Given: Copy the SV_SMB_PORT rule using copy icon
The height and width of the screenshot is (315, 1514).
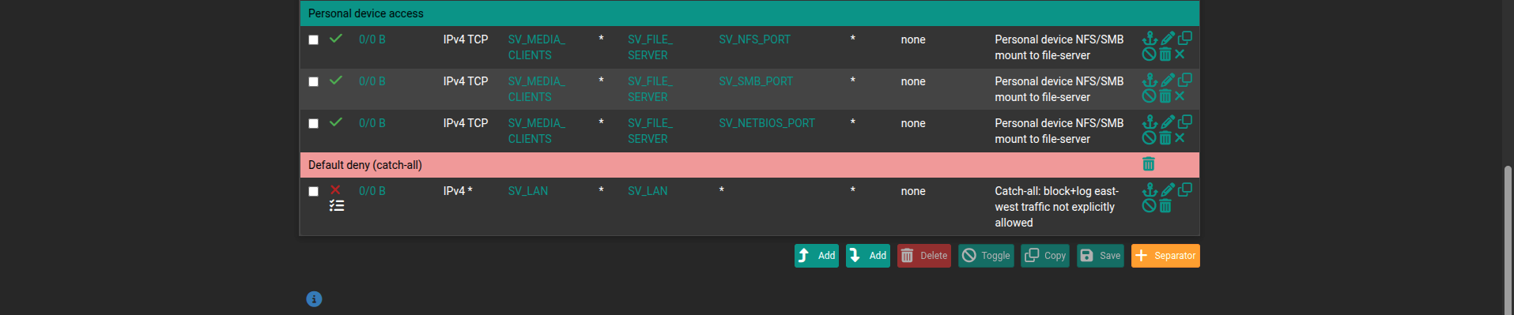Looking at the screenshot, I should click(1185, 80).
